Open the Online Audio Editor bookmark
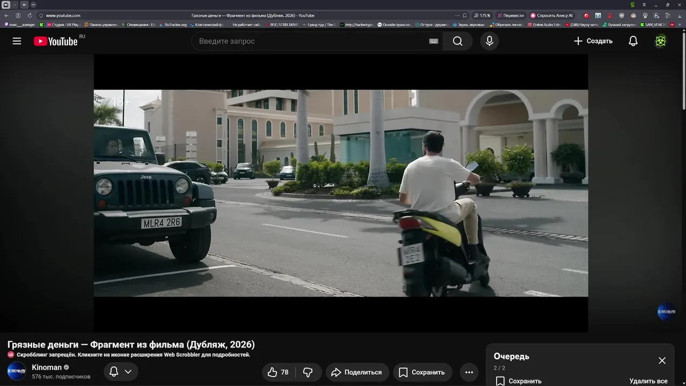The height and width of the screenshot is (386, 686). [544, 25]
